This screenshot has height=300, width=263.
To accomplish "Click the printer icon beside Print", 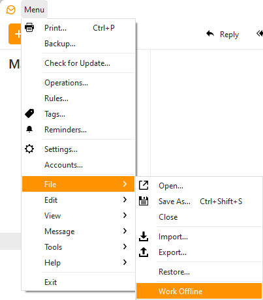I will (x=29, y=27).
